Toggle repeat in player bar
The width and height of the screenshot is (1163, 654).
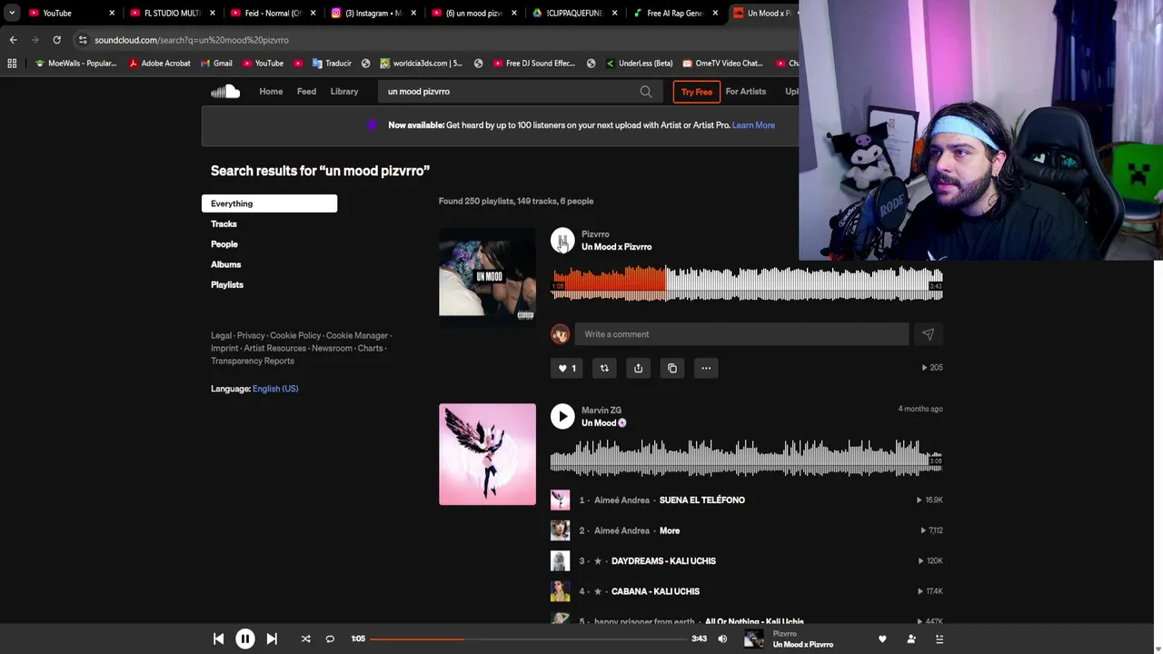[330, 639]
